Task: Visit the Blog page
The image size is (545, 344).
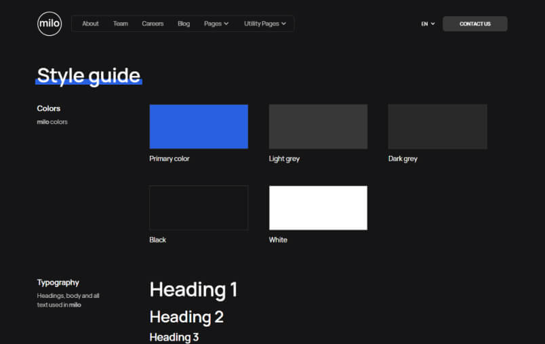Action: 184,24
